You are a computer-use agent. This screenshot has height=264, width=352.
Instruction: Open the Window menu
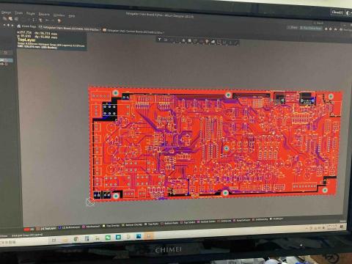pyautogui.click(x=59, y=15)
